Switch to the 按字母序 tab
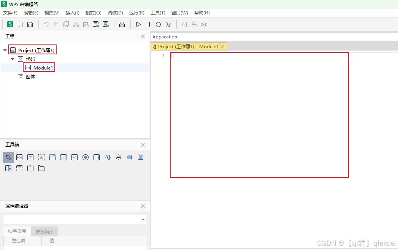Image resolution: width=398 pixels, height=250 pixels. [x=17, y=231]
